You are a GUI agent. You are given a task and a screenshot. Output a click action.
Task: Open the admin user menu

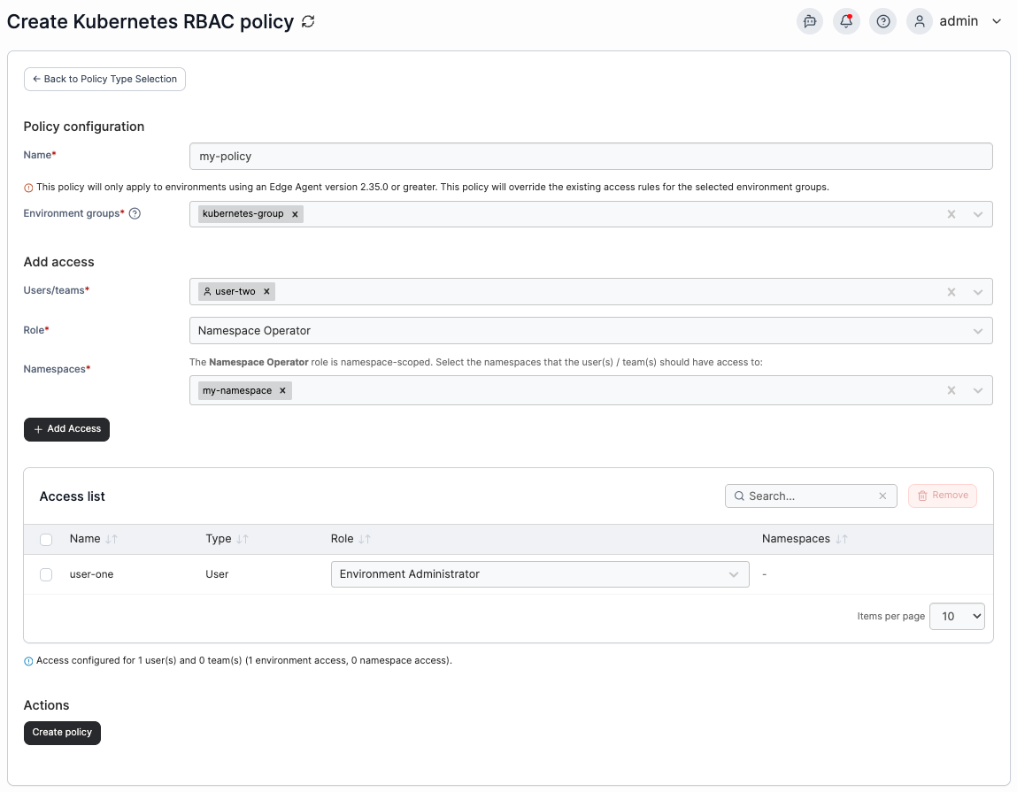[x=958, y=21]
